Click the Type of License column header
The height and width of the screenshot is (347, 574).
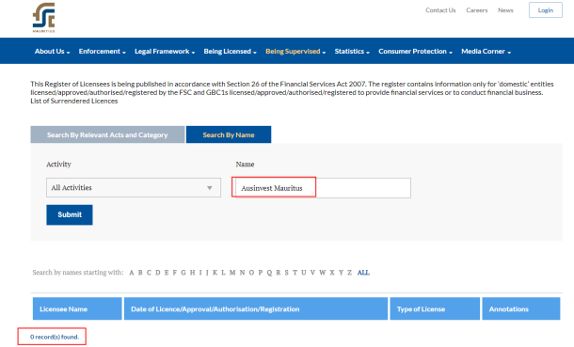(x=435, y=308)
